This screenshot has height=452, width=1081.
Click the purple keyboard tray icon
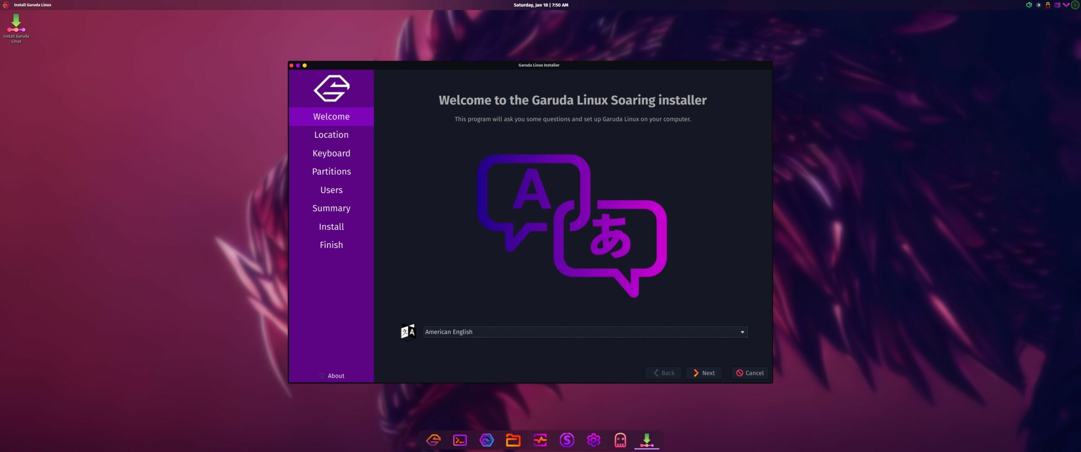1057,5
